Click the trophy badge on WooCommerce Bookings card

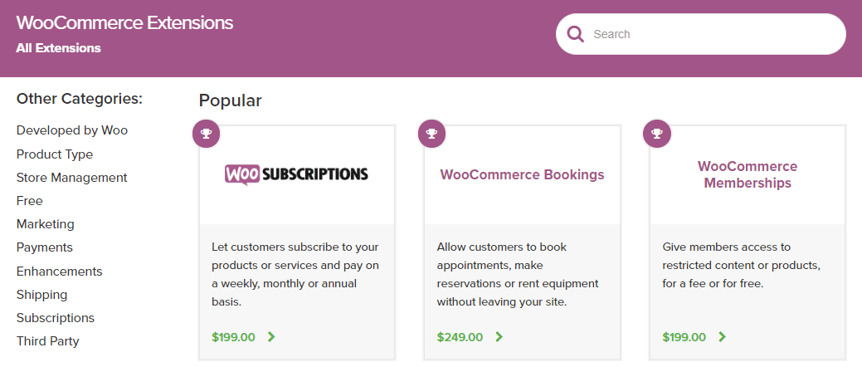coord(431,133)
